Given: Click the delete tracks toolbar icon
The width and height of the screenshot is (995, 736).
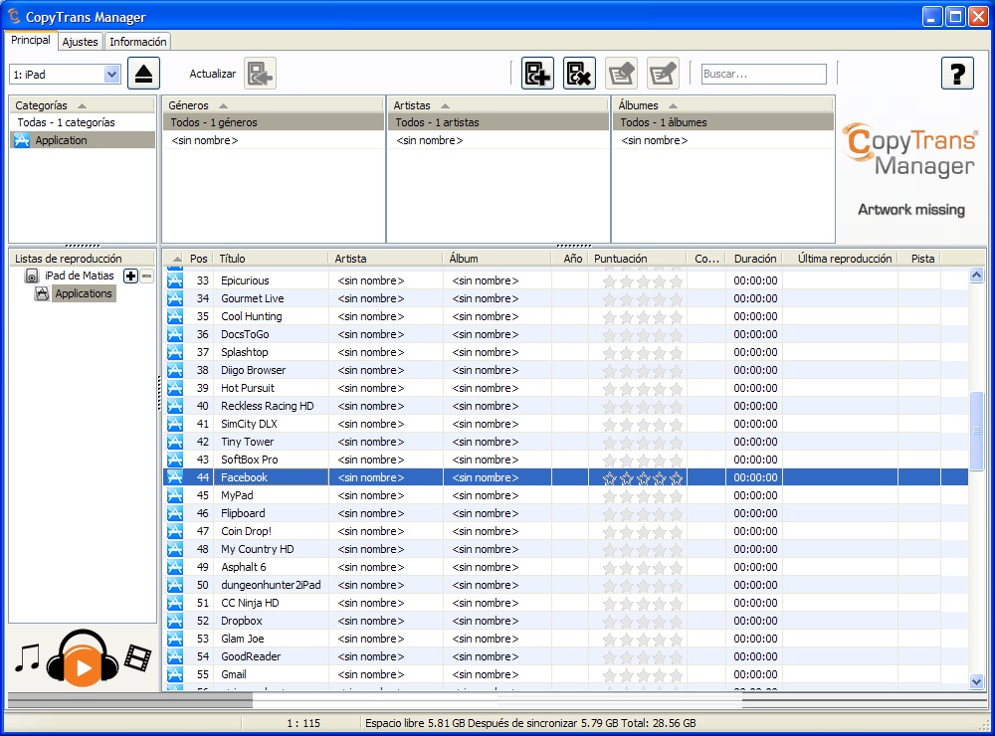Looking at the screenshot, I should (x=579, y=74).
